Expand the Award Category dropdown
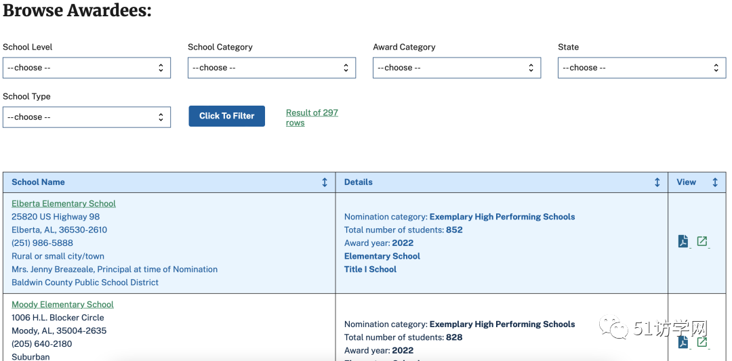Viewport: 732px width, 361px height. (x=457, y=68)
